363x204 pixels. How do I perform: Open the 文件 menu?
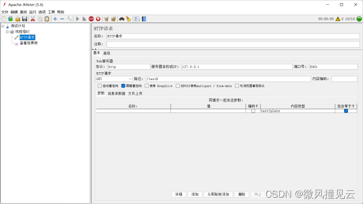click(5, 12)
